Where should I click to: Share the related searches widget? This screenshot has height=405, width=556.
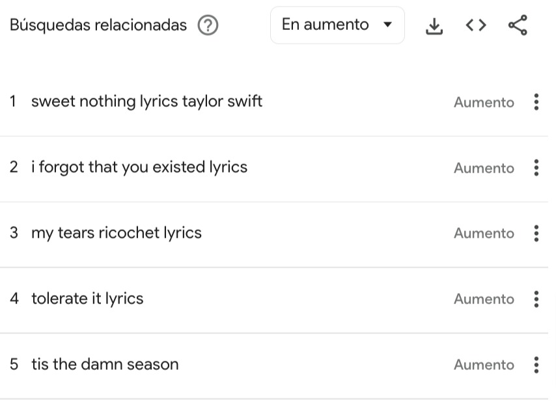[518, 25]
